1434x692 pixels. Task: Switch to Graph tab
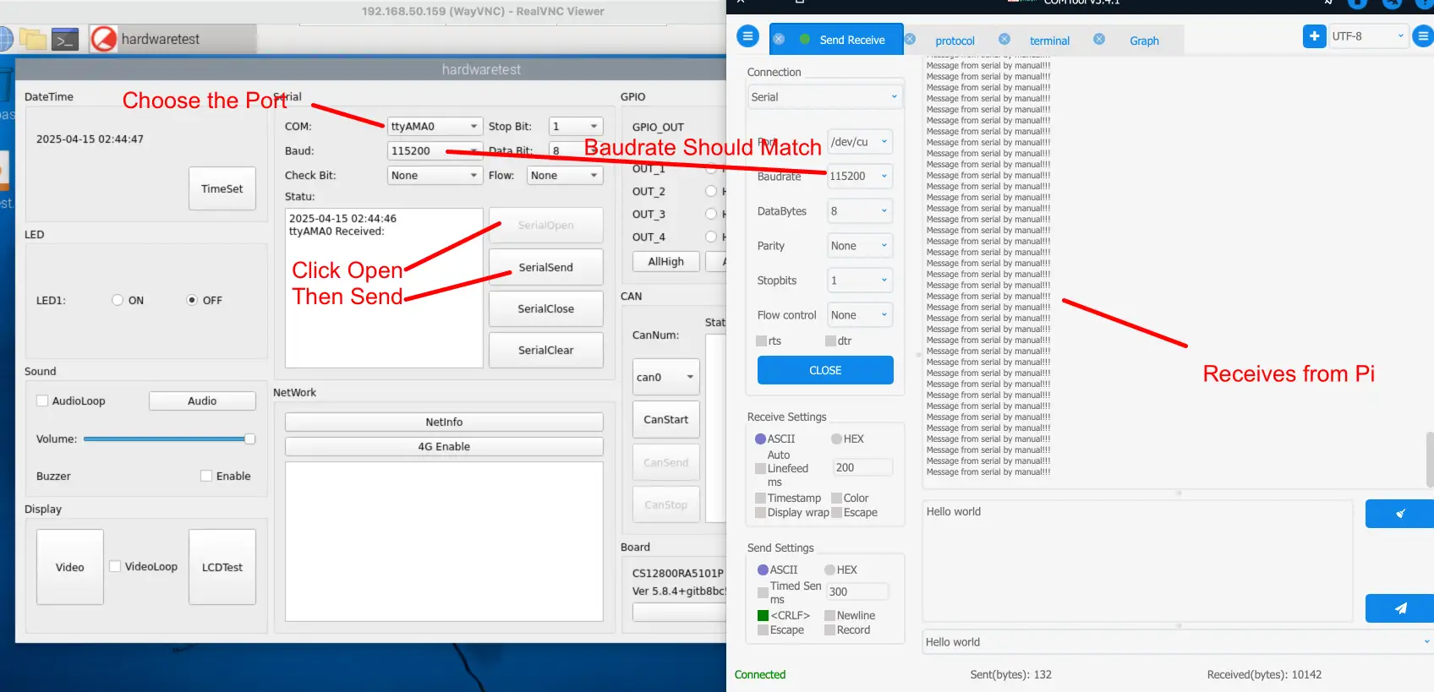click(1144, 41)
